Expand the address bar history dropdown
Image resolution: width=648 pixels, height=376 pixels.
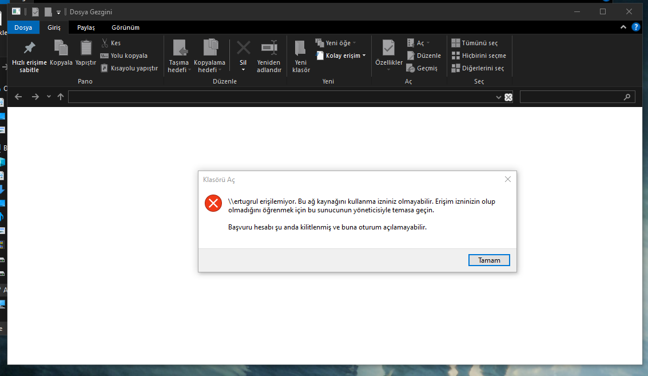click(498, 97)
